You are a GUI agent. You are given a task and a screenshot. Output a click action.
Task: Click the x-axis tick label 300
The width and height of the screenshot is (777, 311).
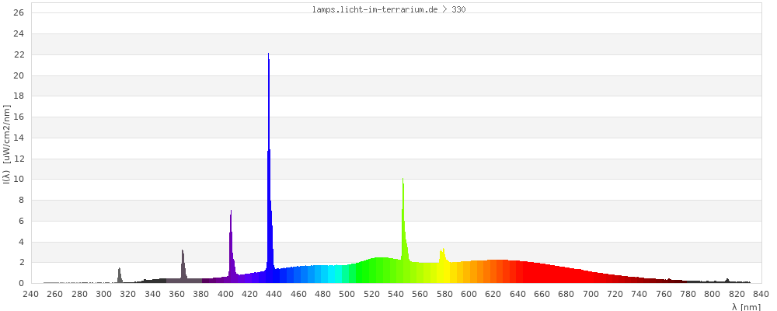103,294
